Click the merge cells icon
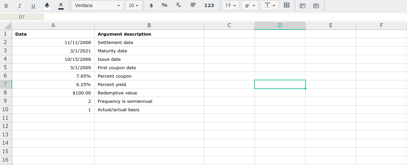Screen dimensions: 407x165 [x=287, y=5]
